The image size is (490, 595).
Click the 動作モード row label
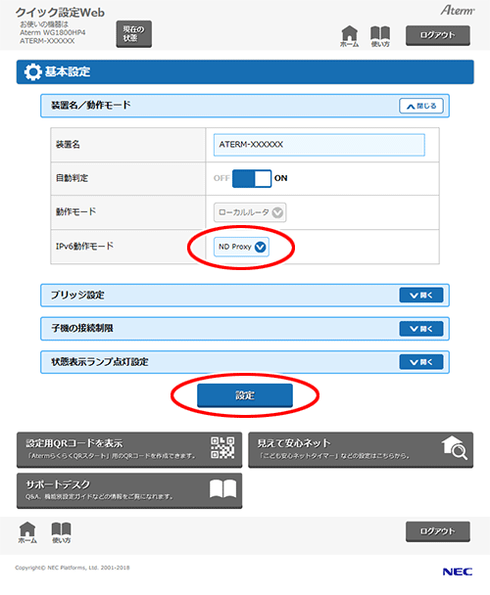76,211
